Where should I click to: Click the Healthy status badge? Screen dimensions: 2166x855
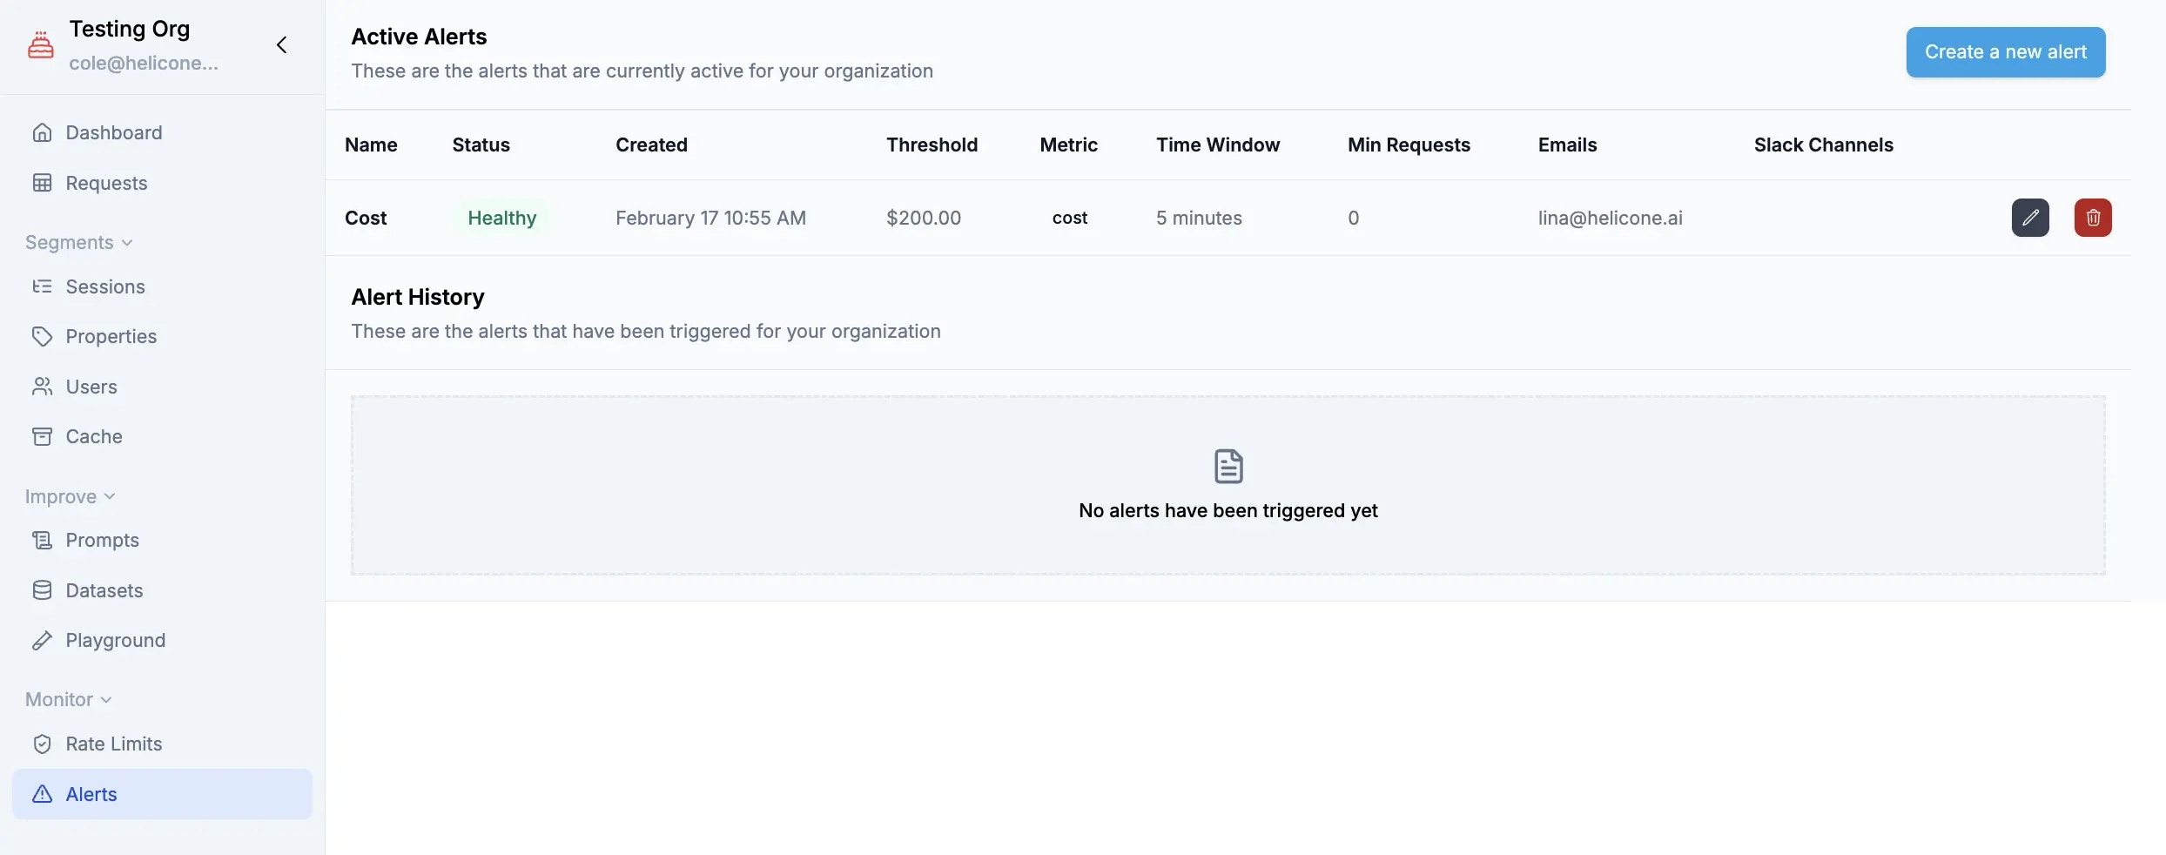point(502,218)
